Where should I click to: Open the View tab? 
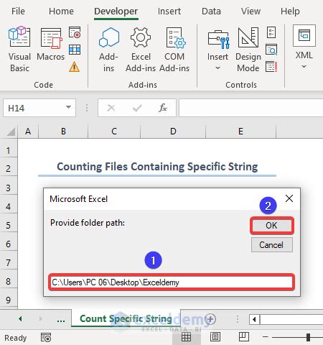pyautogui.click(x=251, y=11)
